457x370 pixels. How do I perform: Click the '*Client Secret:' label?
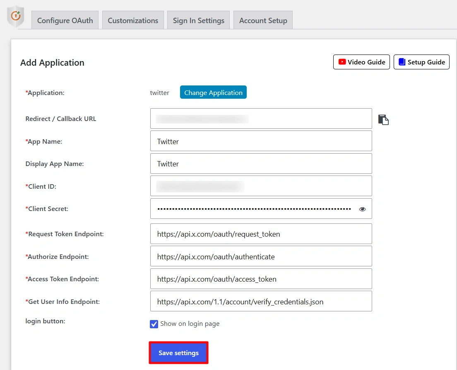(47, 209)
